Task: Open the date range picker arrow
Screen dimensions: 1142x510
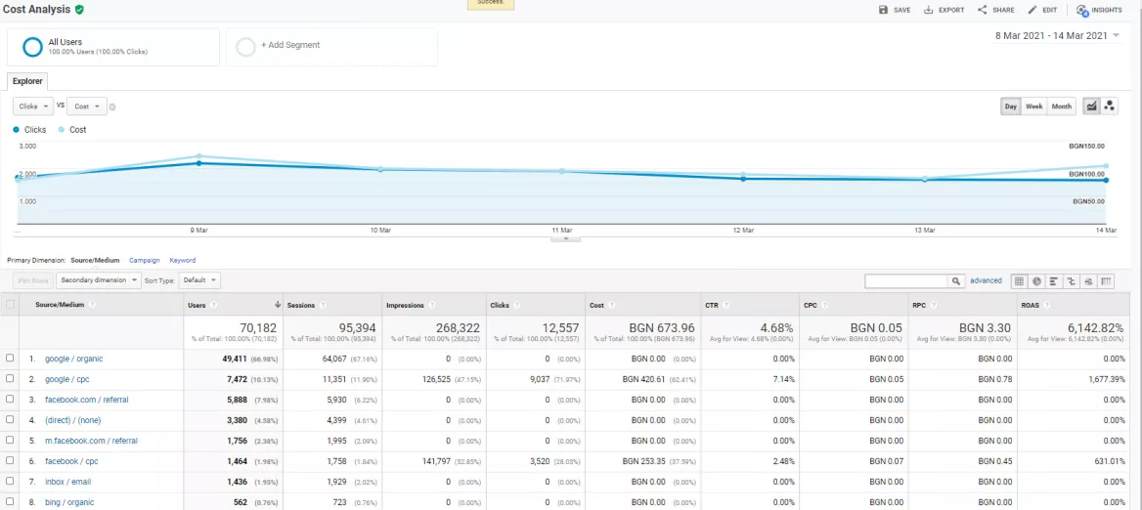Action: [1117, 35]
